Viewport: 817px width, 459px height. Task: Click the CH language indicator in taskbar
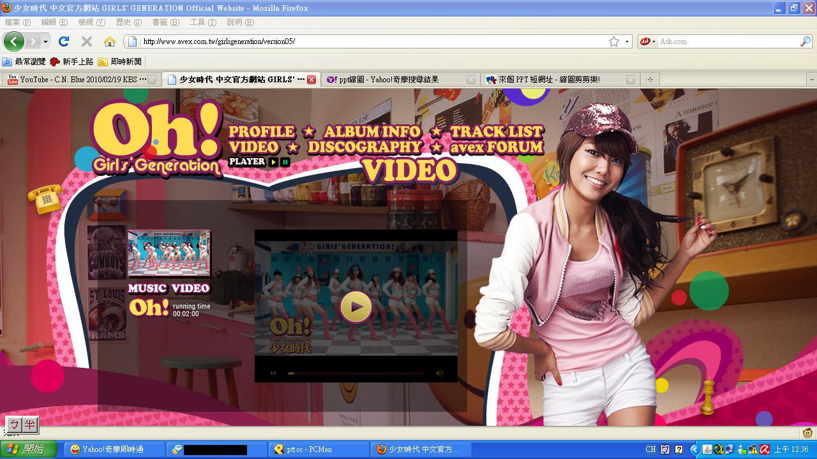[x=650, y=449]
